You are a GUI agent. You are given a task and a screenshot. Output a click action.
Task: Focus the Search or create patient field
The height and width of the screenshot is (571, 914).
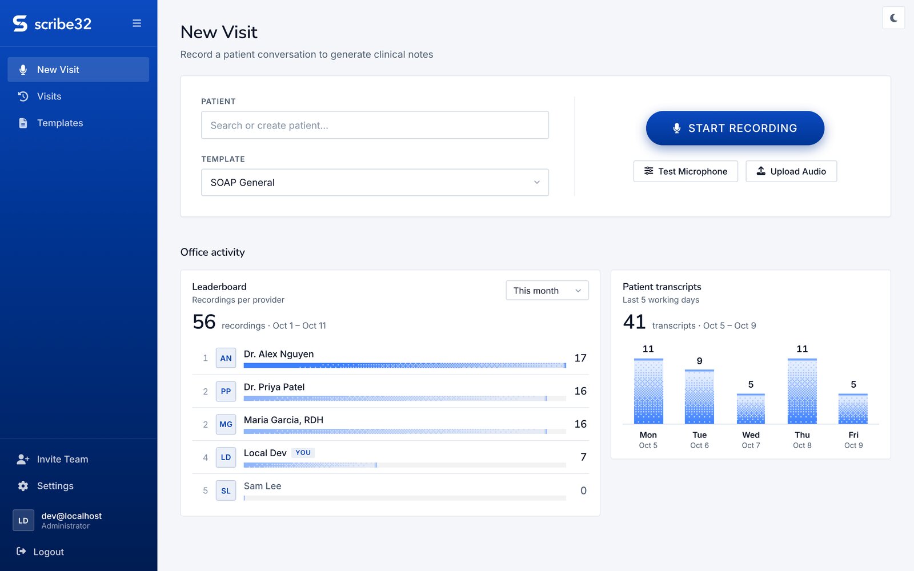tap(375, 125)
